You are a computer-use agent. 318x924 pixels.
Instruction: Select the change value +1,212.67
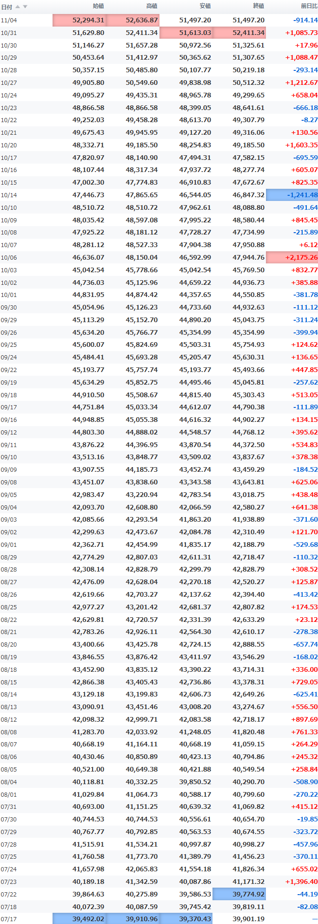(302, 83)
